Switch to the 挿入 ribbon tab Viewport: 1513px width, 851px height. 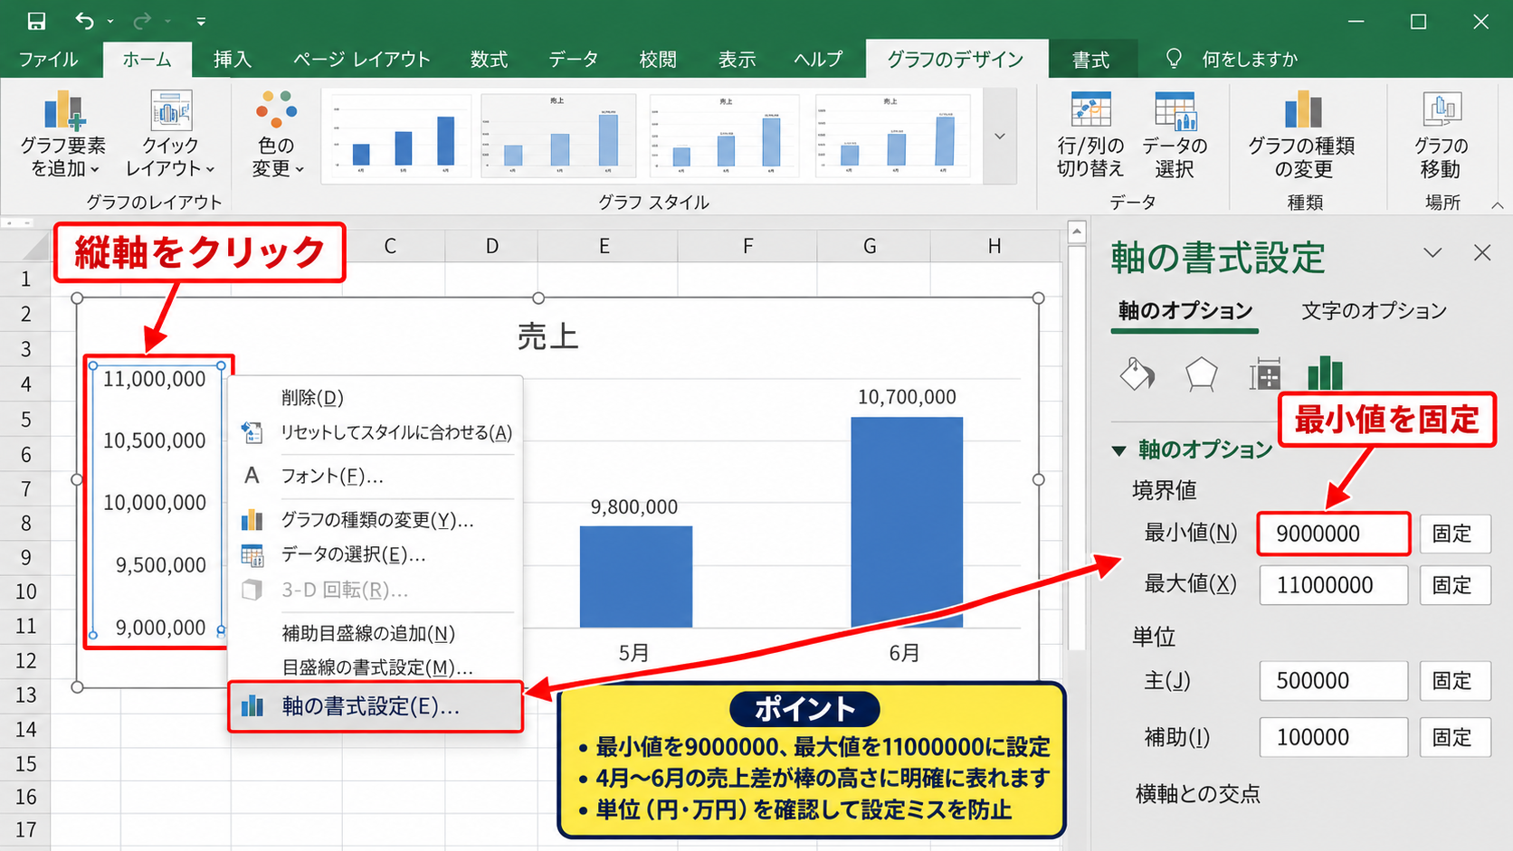tap(233, 60)
